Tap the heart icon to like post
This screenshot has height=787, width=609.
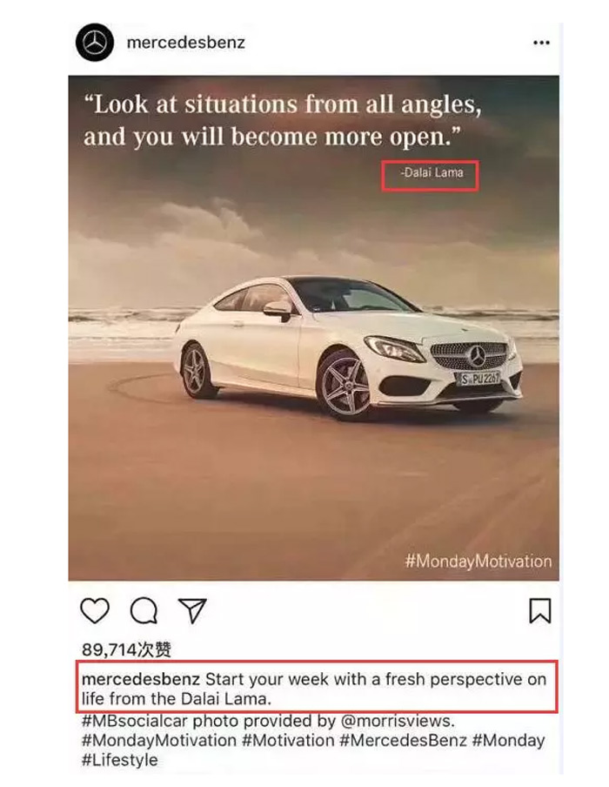click(x=95, y=611)
